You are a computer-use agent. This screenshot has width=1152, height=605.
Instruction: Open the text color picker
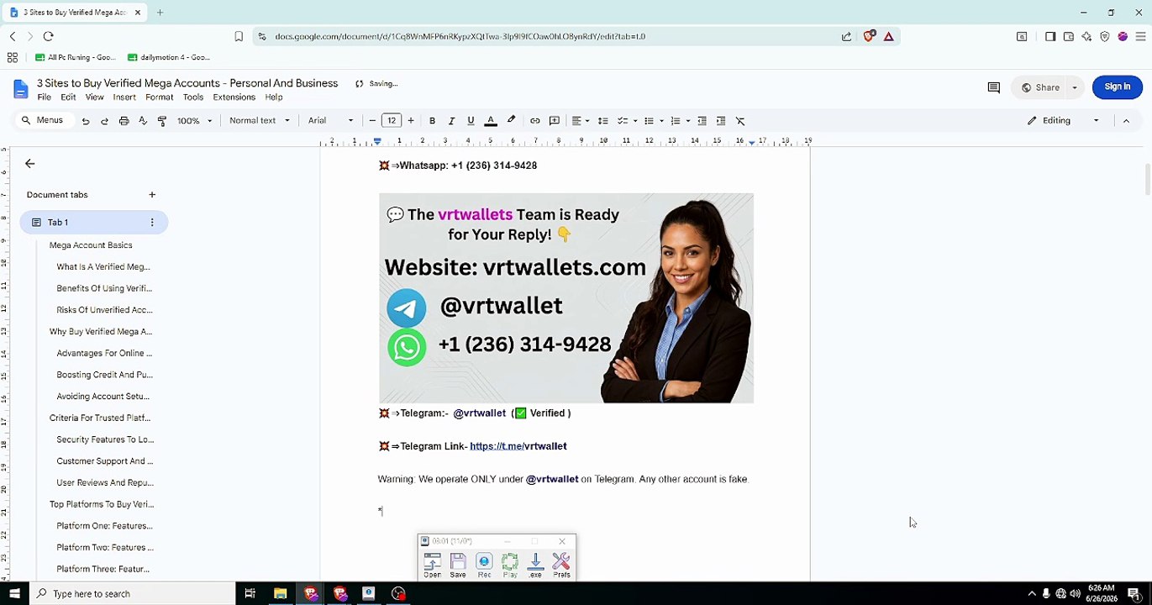point(491,121)
